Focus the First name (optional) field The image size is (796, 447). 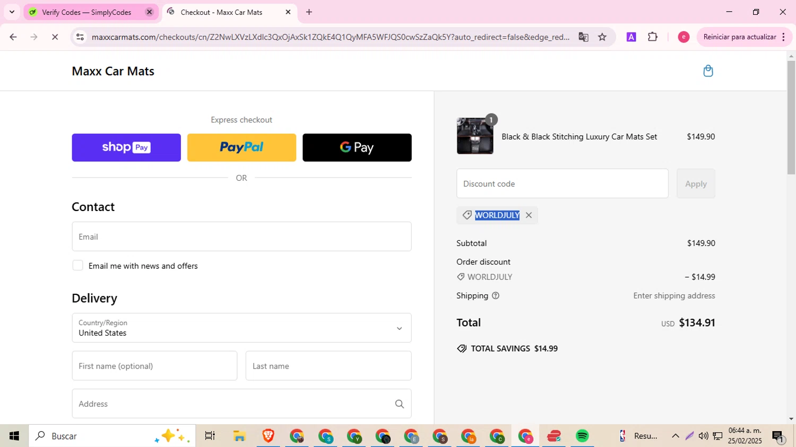tap(154, 366)
